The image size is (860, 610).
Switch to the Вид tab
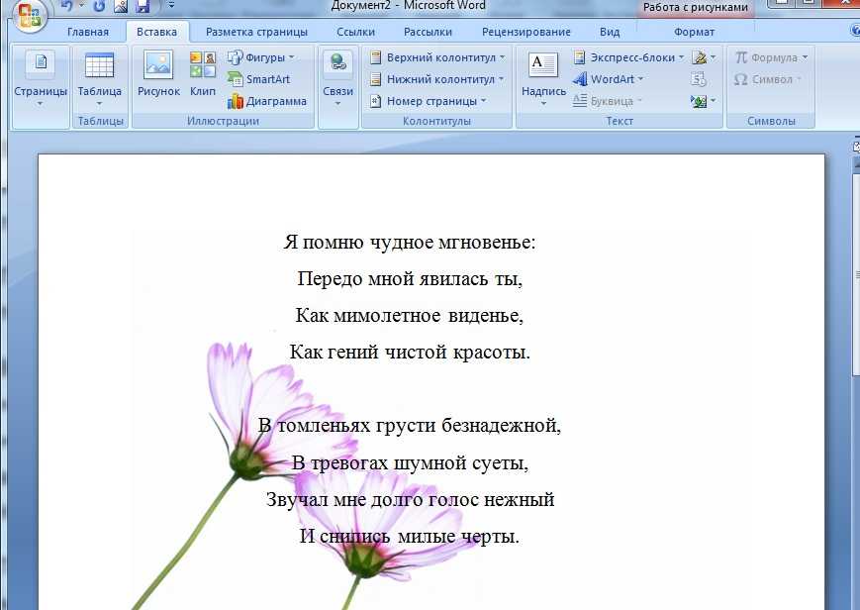point(610,32)
